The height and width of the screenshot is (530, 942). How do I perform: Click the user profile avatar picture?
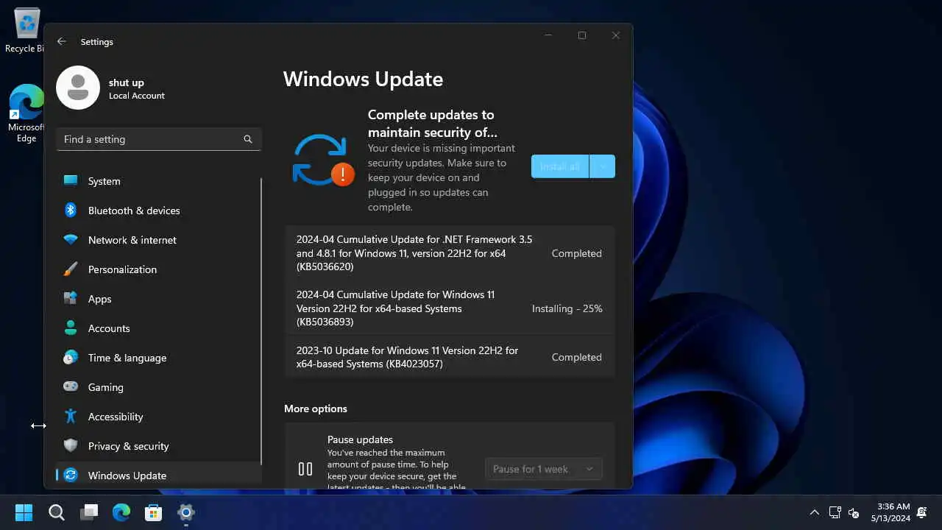point(78,88)
